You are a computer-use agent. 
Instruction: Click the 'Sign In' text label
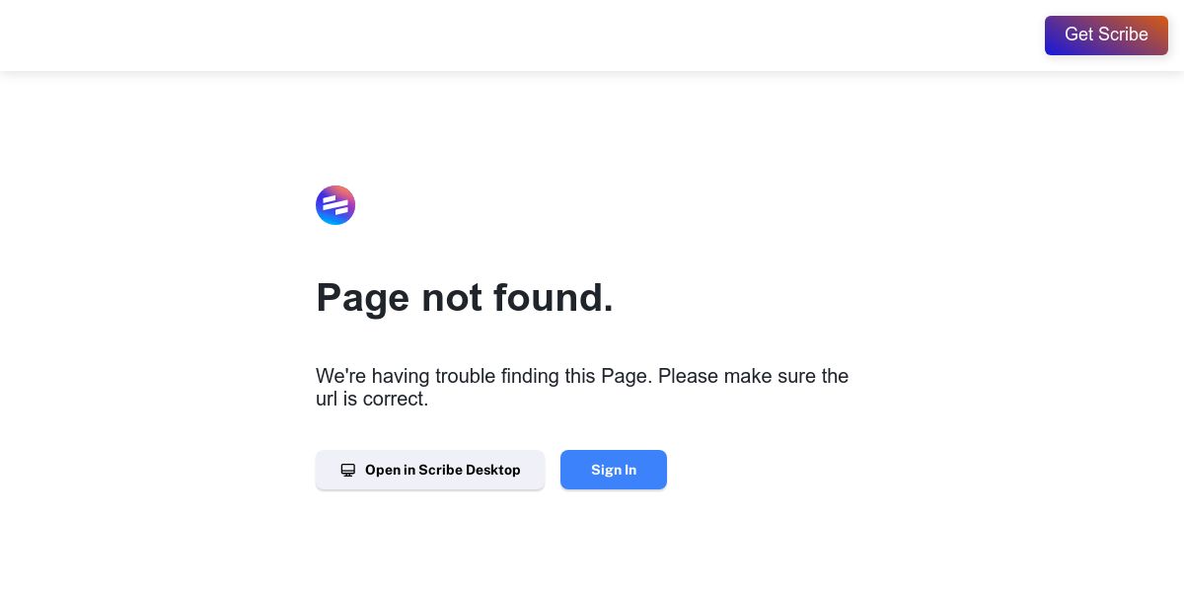tap(614, 470)
